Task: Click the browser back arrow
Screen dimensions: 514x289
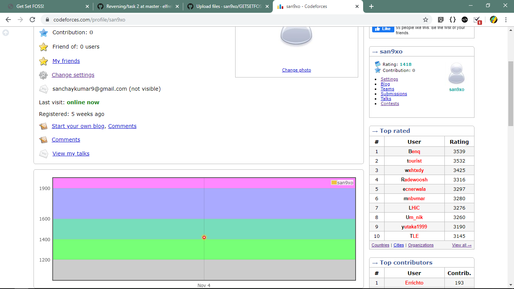Action: click(x=8, y=20)
